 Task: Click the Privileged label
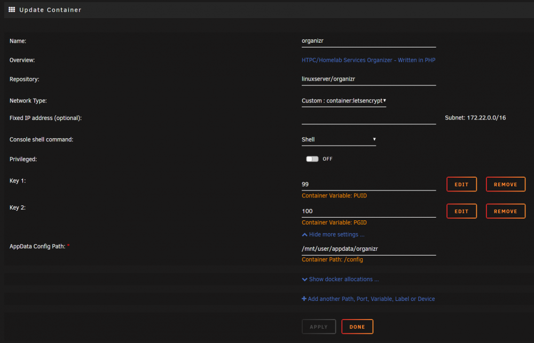click(x=23, y=159)
